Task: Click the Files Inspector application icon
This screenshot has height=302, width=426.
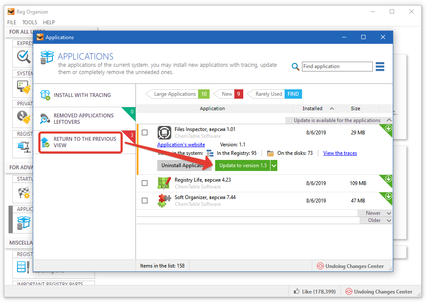Action: (x=164, y=133)
